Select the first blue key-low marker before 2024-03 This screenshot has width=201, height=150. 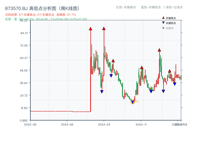(x=102, y=92)
